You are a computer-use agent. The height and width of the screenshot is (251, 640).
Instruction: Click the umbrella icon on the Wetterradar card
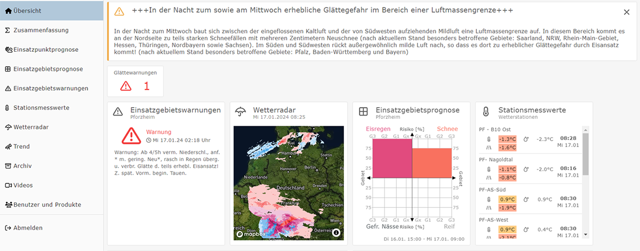pos(241,112)
